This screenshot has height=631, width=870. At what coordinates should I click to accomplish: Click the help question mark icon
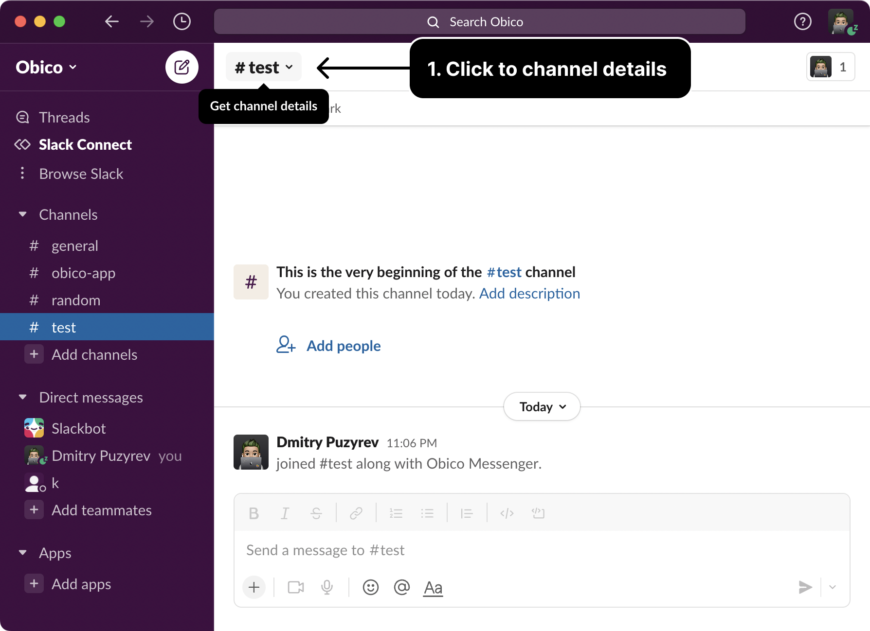pos(802,21)
